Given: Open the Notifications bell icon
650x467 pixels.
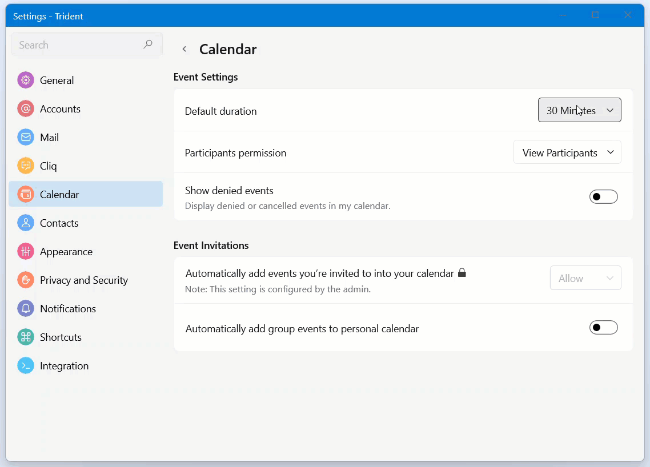Looking at the screenshot, I should click(x=26, y=309).
